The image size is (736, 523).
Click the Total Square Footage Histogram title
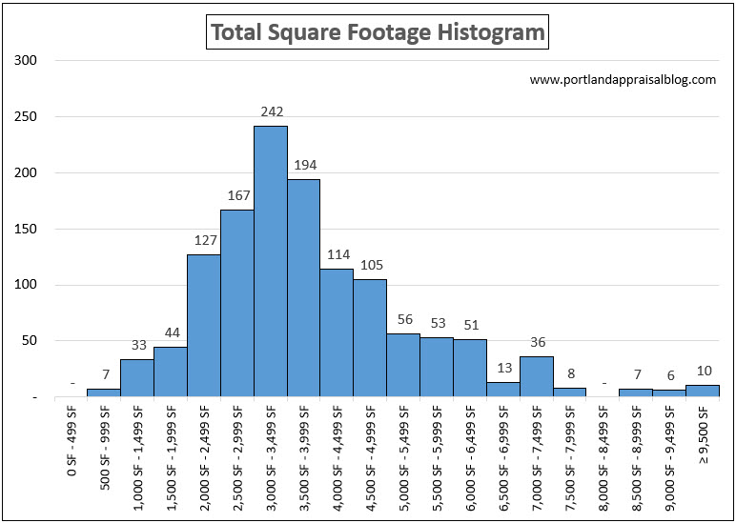378,33
